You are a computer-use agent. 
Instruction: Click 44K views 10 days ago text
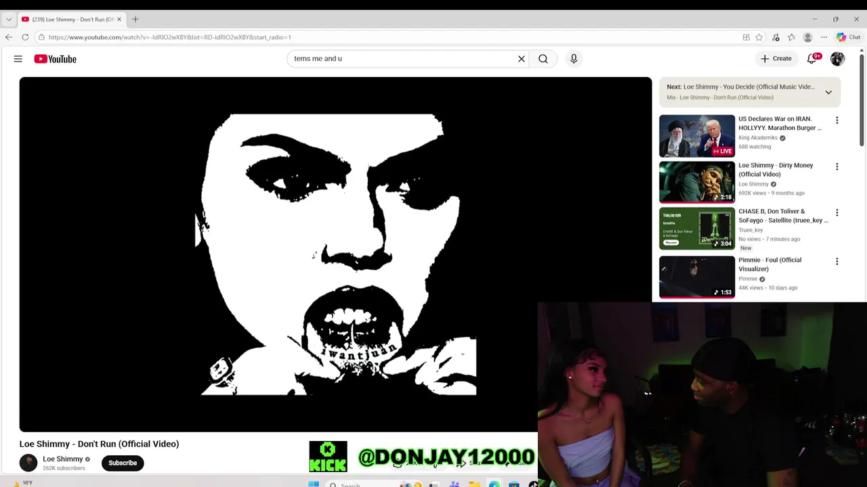tap(767, 287)
